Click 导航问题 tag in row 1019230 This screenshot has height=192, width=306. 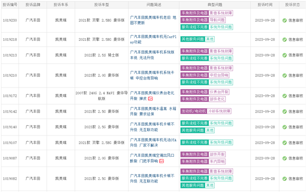click(x=217, y=20)
